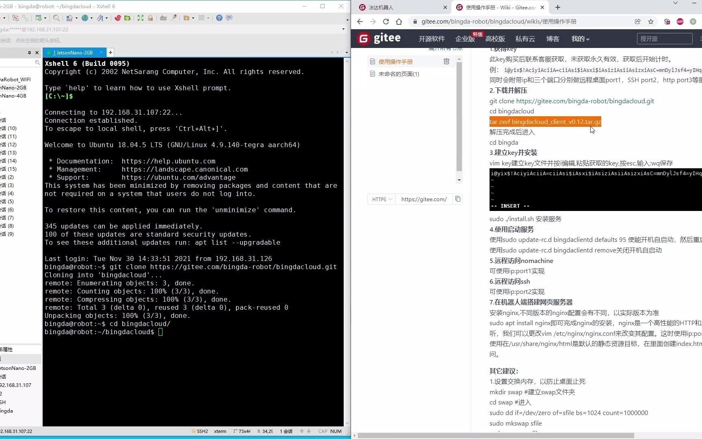This screenshot has width=702, height=439.
Task: Open the 未命名的页面(1) wiki page
Action: coord(399,74)
